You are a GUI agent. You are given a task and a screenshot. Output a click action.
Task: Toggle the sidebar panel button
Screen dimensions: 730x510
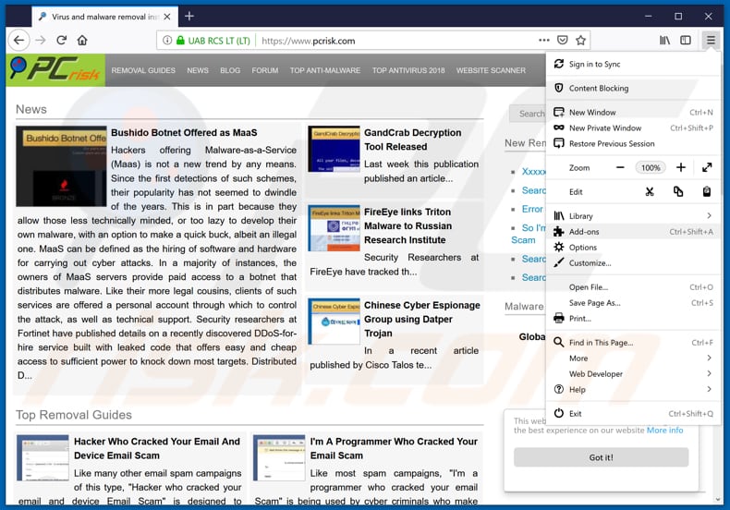(686, 41)
